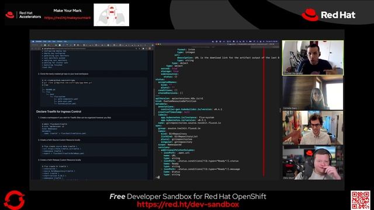Click the terminal line "creationTimestamp: null"
The width and height of the screenshot is (374, 210).
[174, 112]
